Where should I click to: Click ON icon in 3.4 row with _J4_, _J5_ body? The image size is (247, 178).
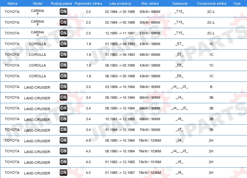point(63,108)
